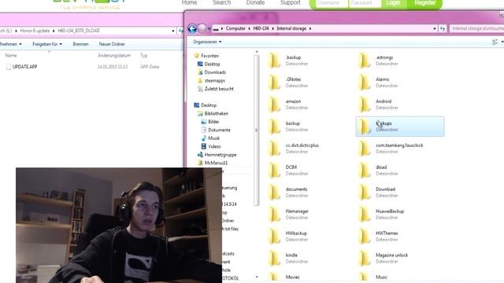Open the .backup folder icon

tap(275, 61)
